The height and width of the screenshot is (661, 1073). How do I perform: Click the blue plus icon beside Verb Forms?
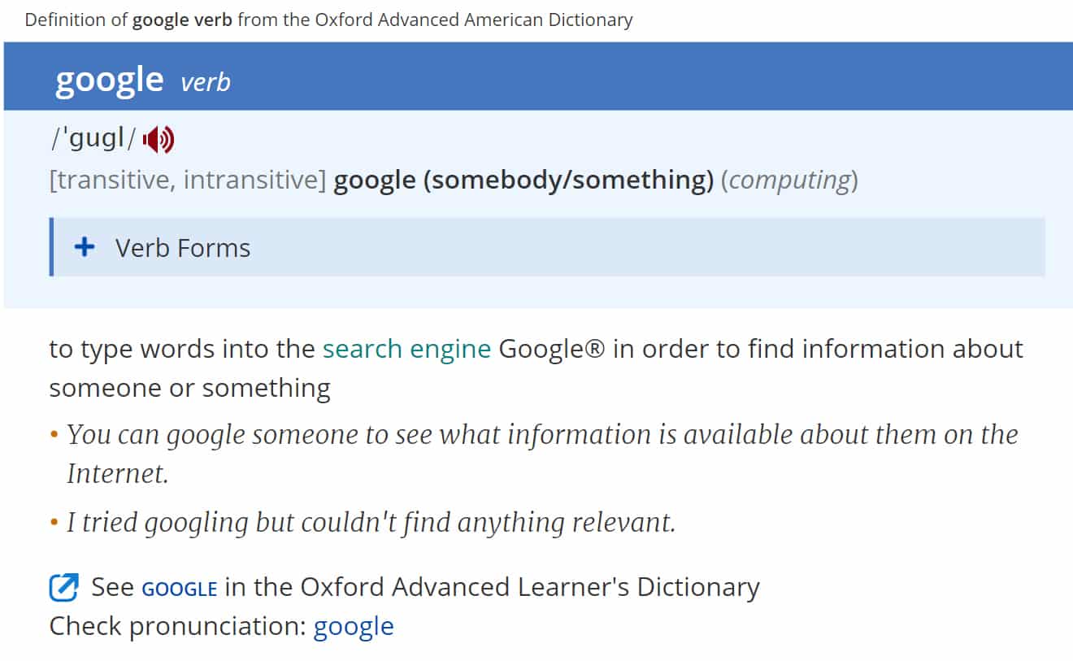tap(84, 247)
